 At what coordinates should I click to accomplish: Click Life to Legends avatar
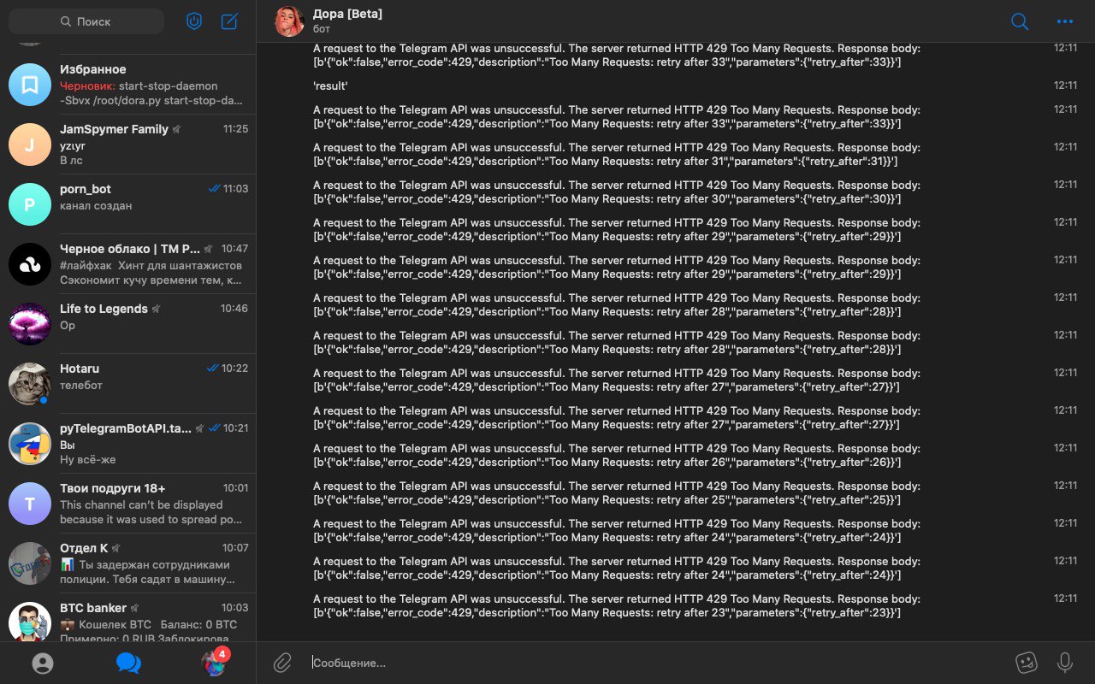click(x=30, y=324)
